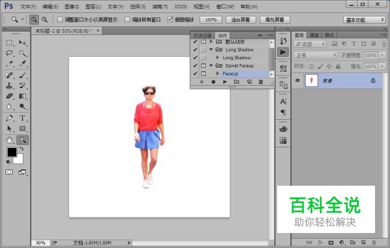
Task: Enable the 缩放所有窗口 checkbox
Action: point(127,20)
